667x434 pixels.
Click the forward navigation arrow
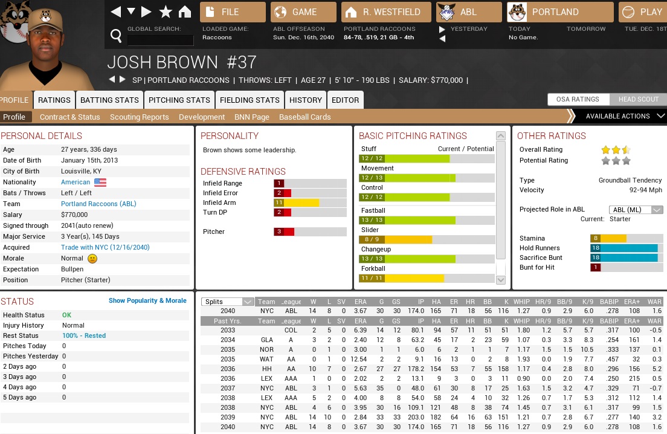coord(146,12)
